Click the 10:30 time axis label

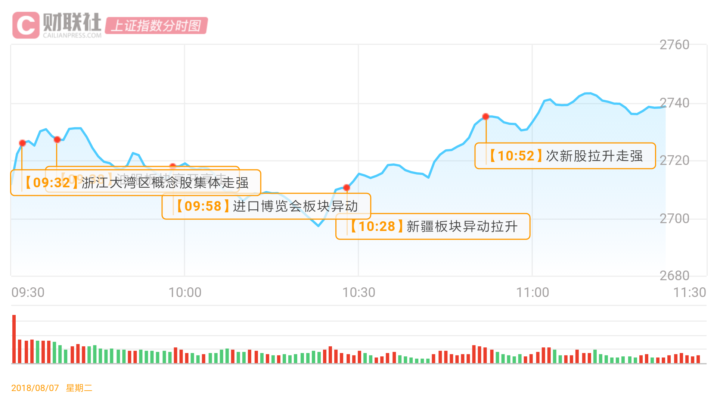tap(359, 293)
